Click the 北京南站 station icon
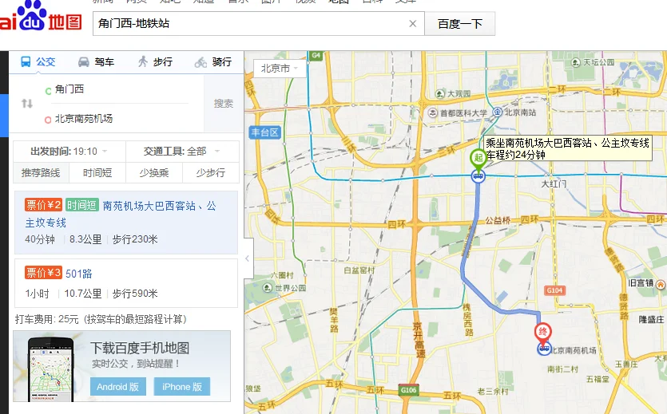Image resolution: width=667 pixels, height=414 pixels. tap(497, 112)
